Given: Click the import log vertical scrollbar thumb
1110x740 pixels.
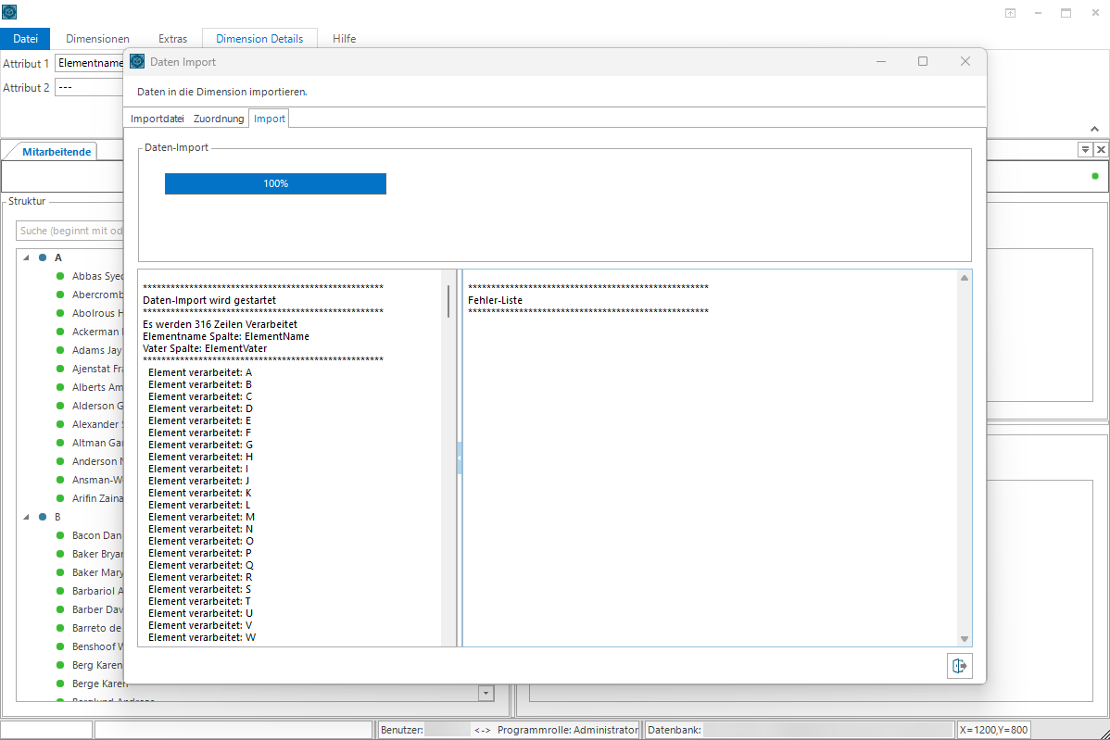Looking at the screenshot, I should pyautogui.click(x=448, y=301).
